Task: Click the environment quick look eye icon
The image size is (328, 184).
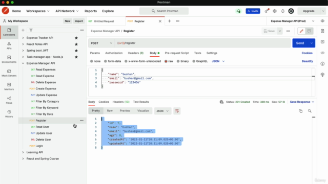Action: 322,21
